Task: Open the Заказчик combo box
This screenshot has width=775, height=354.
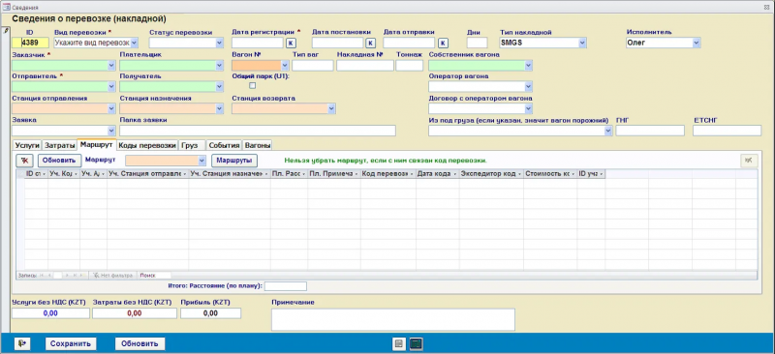Action: [x=111, y=65]
